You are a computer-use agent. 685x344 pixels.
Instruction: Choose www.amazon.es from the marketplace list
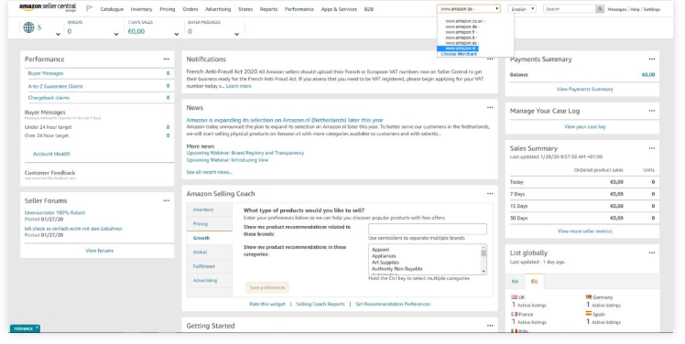pos(462,43)
